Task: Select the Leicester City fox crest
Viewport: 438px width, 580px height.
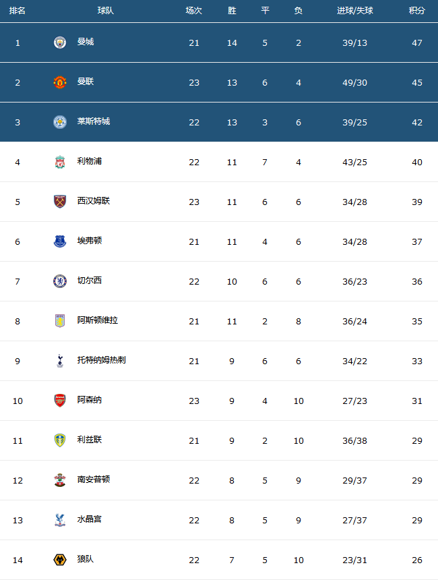Action: 60,122
